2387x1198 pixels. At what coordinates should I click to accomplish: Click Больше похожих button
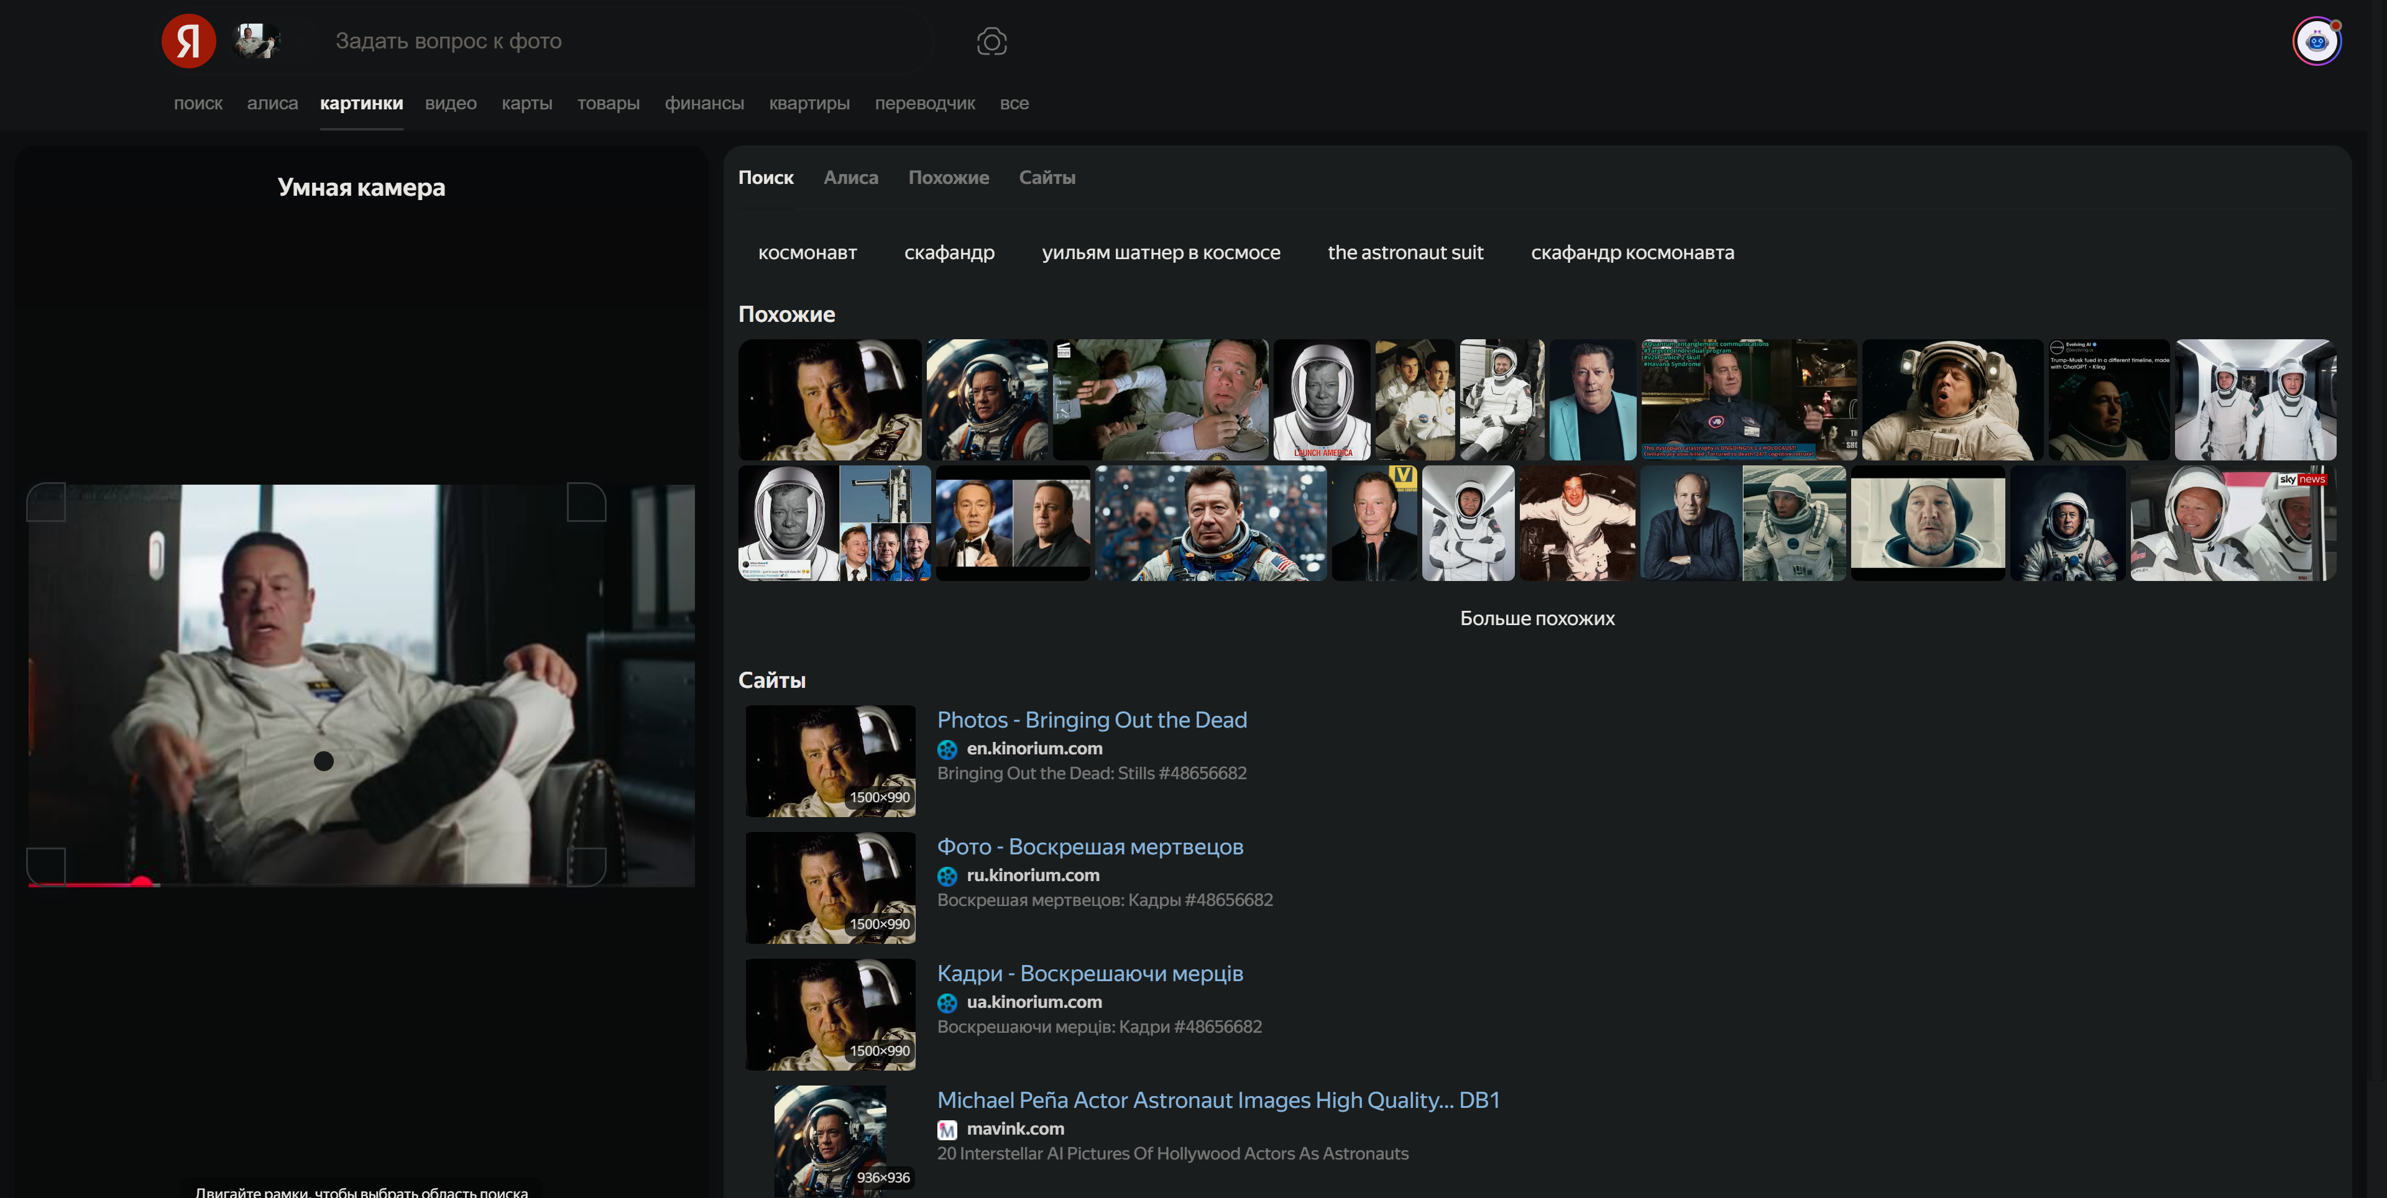[1537, 618]
